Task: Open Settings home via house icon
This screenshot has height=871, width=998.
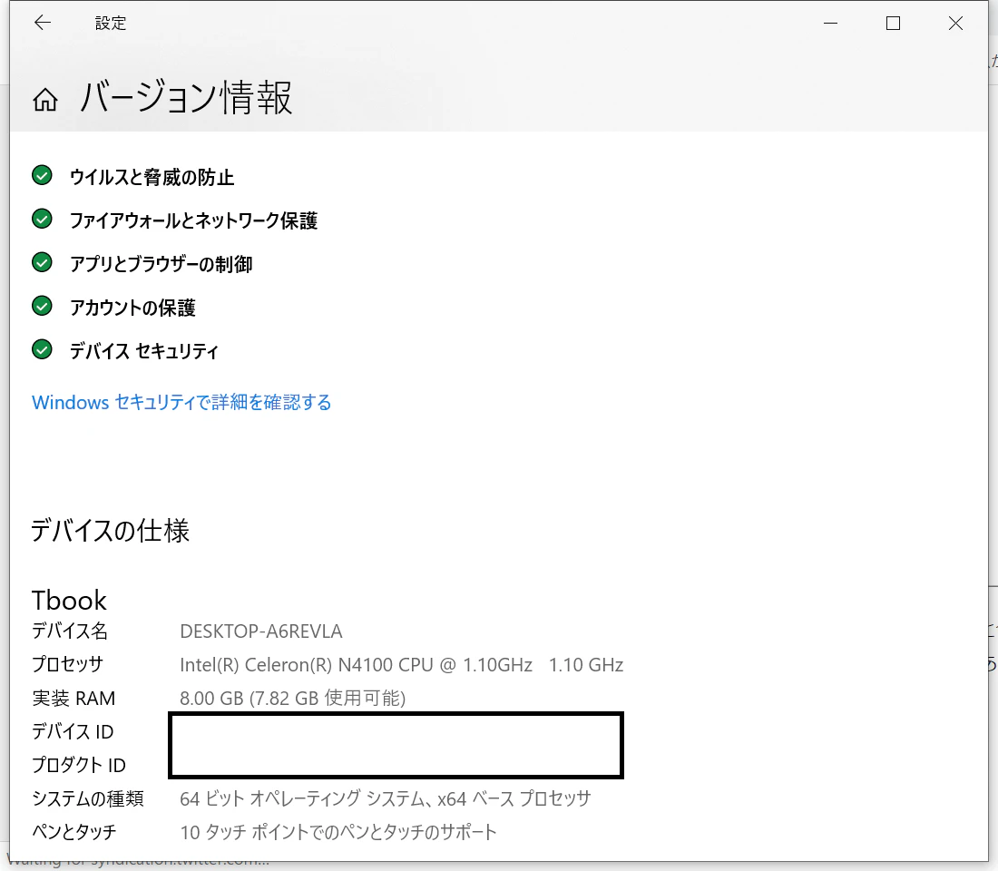Action: point(45,100)
